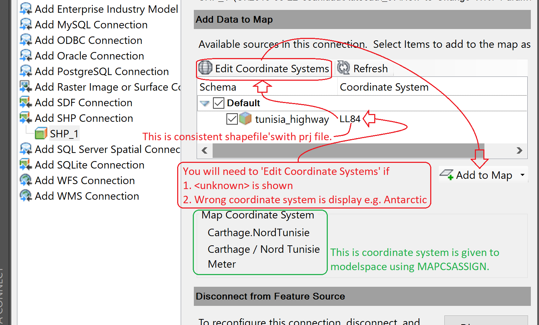
Task: Click the Refresh icon
Action: [343, 68]
